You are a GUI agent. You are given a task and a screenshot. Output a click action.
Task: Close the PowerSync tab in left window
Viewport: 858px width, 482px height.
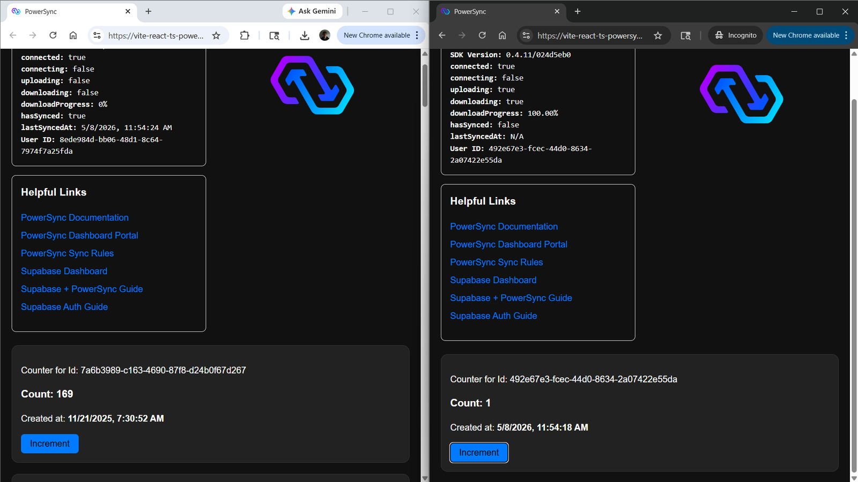[128, 11]
